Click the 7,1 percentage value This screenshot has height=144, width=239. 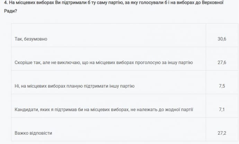click(222, 110)
